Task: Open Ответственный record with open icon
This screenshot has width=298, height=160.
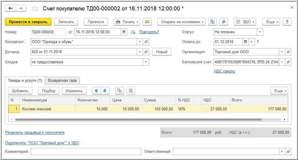Action: pos(288,151)
